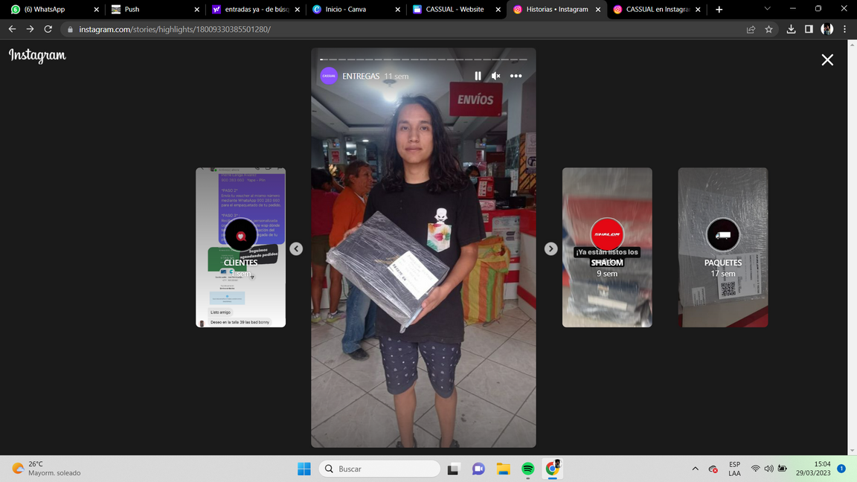The height and width of the screenshot is (482, 857).
Task: Bookmark this page with star icon
Action: (768, 29)
